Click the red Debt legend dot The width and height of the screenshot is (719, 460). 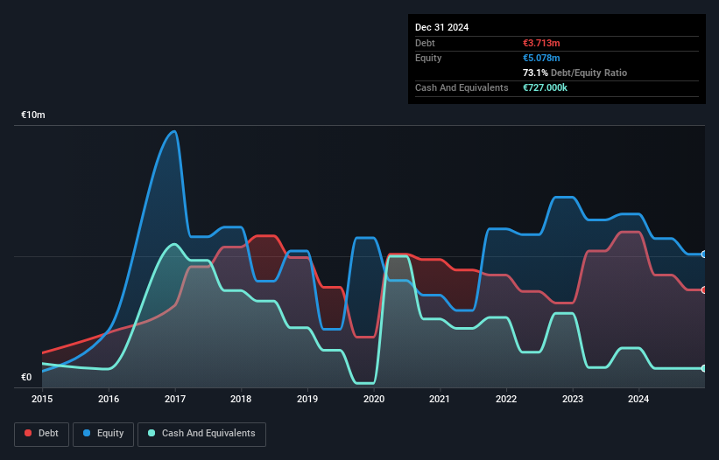point(28,433)
